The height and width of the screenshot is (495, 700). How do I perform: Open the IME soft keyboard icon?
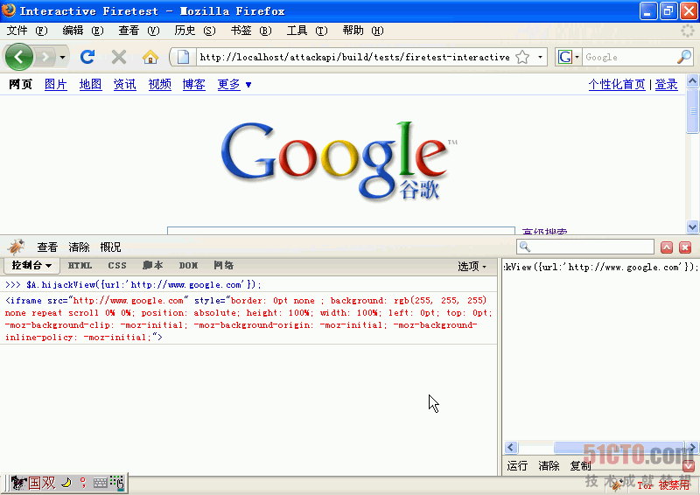pos(100,483)
